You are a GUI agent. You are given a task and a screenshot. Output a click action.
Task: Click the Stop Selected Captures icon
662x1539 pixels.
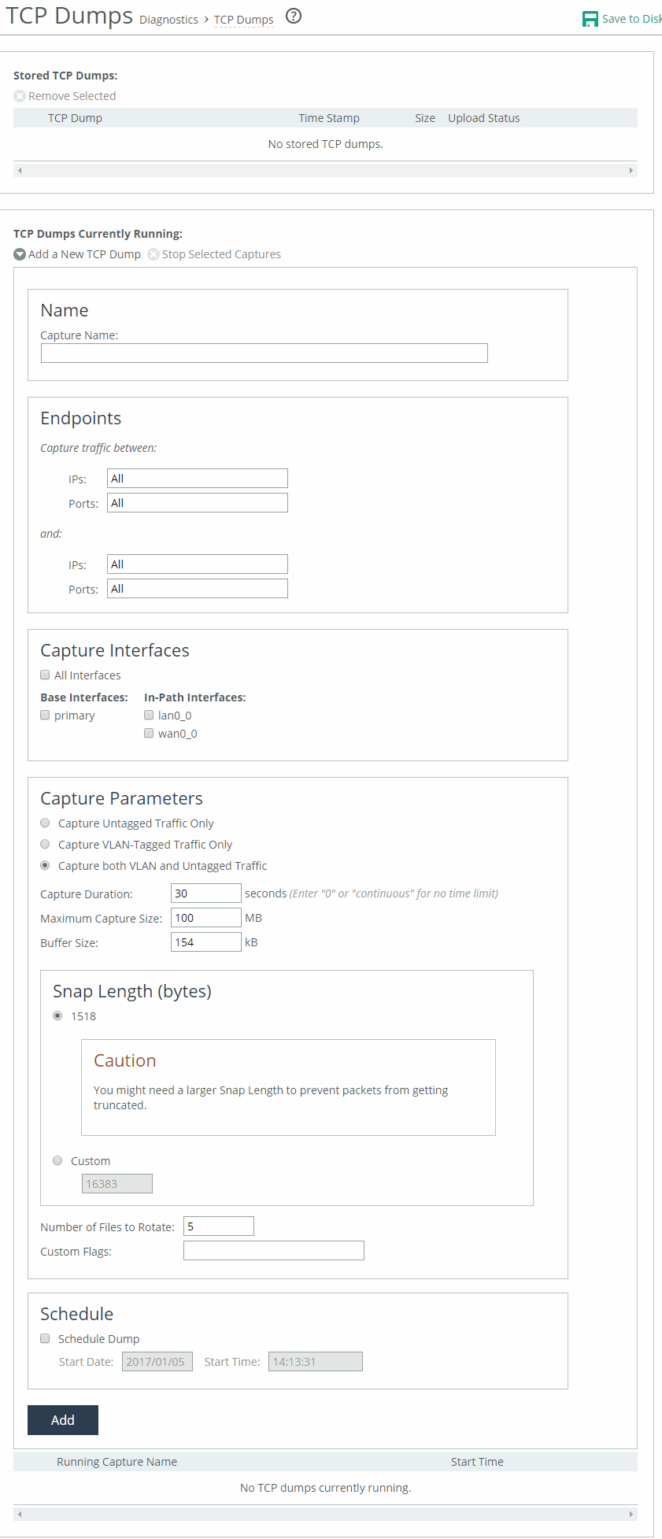(153, 254)
